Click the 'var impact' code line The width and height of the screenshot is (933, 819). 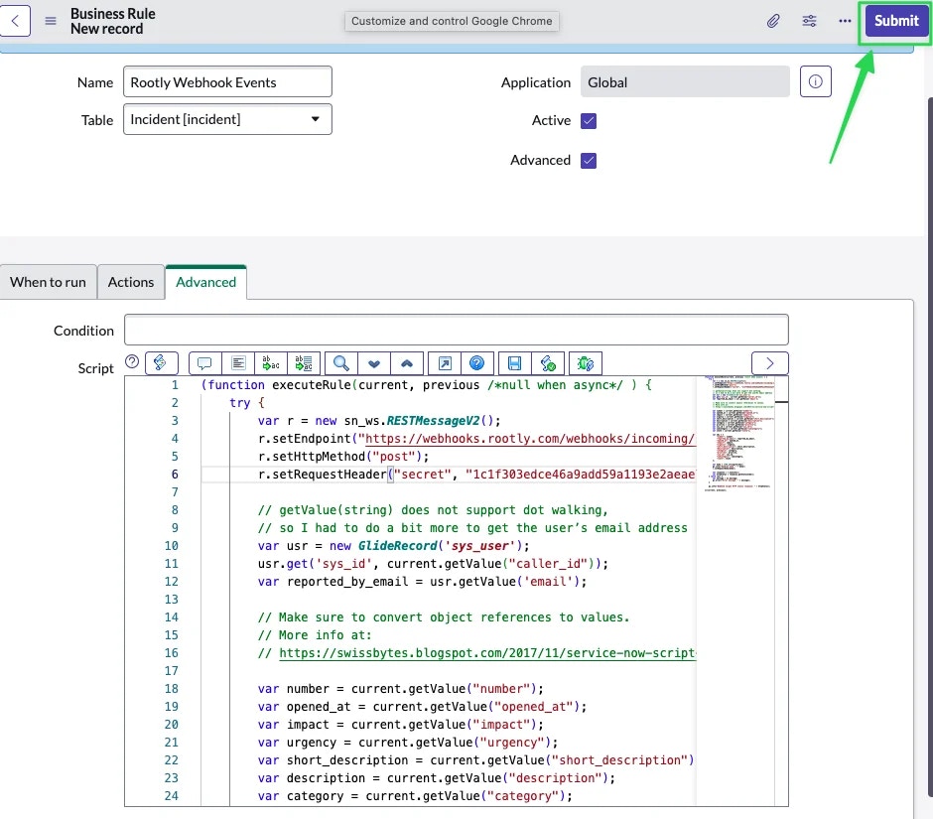400,725
